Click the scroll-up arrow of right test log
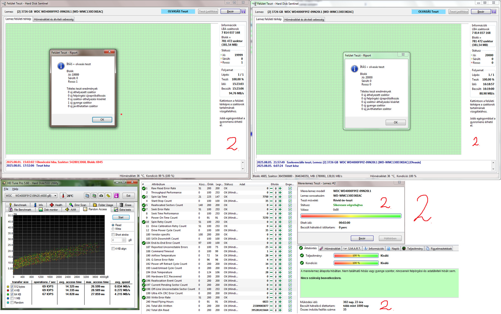501x314 pixels. [x=493, y=163]
